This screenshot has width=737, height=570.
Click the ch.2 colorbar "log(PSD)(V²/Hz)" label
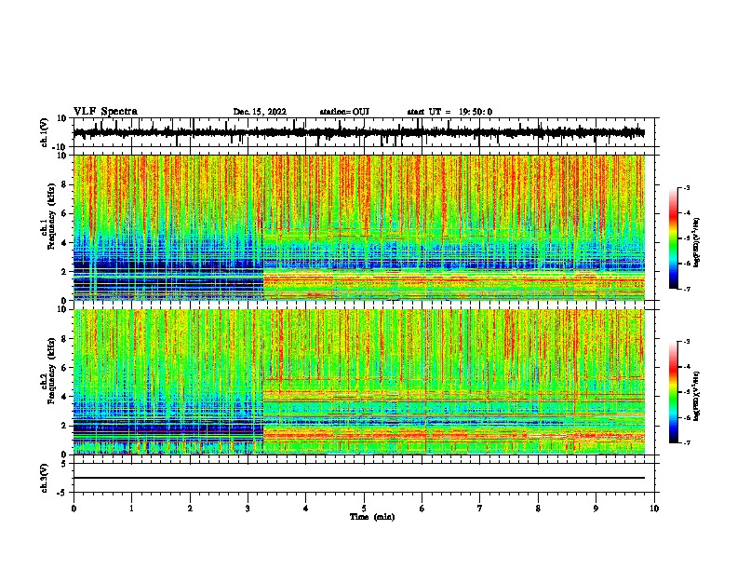697,395
